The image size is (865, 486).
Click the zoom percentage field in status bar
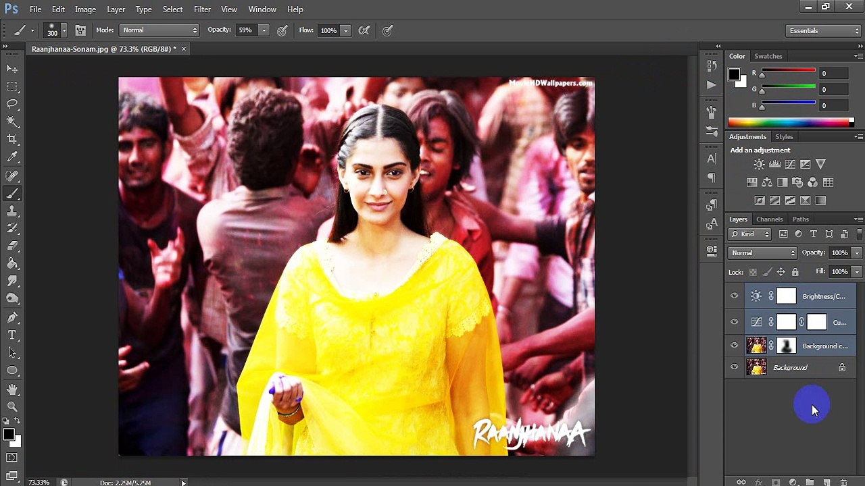(x=39, y=482)
